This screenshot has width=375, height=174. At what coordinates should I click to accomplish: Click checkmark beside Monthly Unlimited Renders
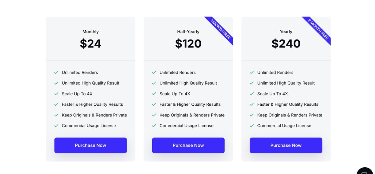pos(56,73)
